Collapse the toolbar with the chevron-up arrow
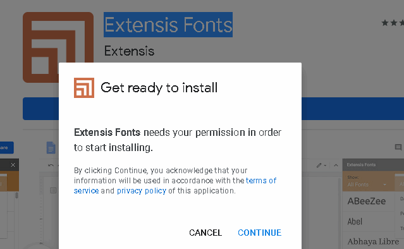This screenshot has height=249, width=404. point(336,166)
